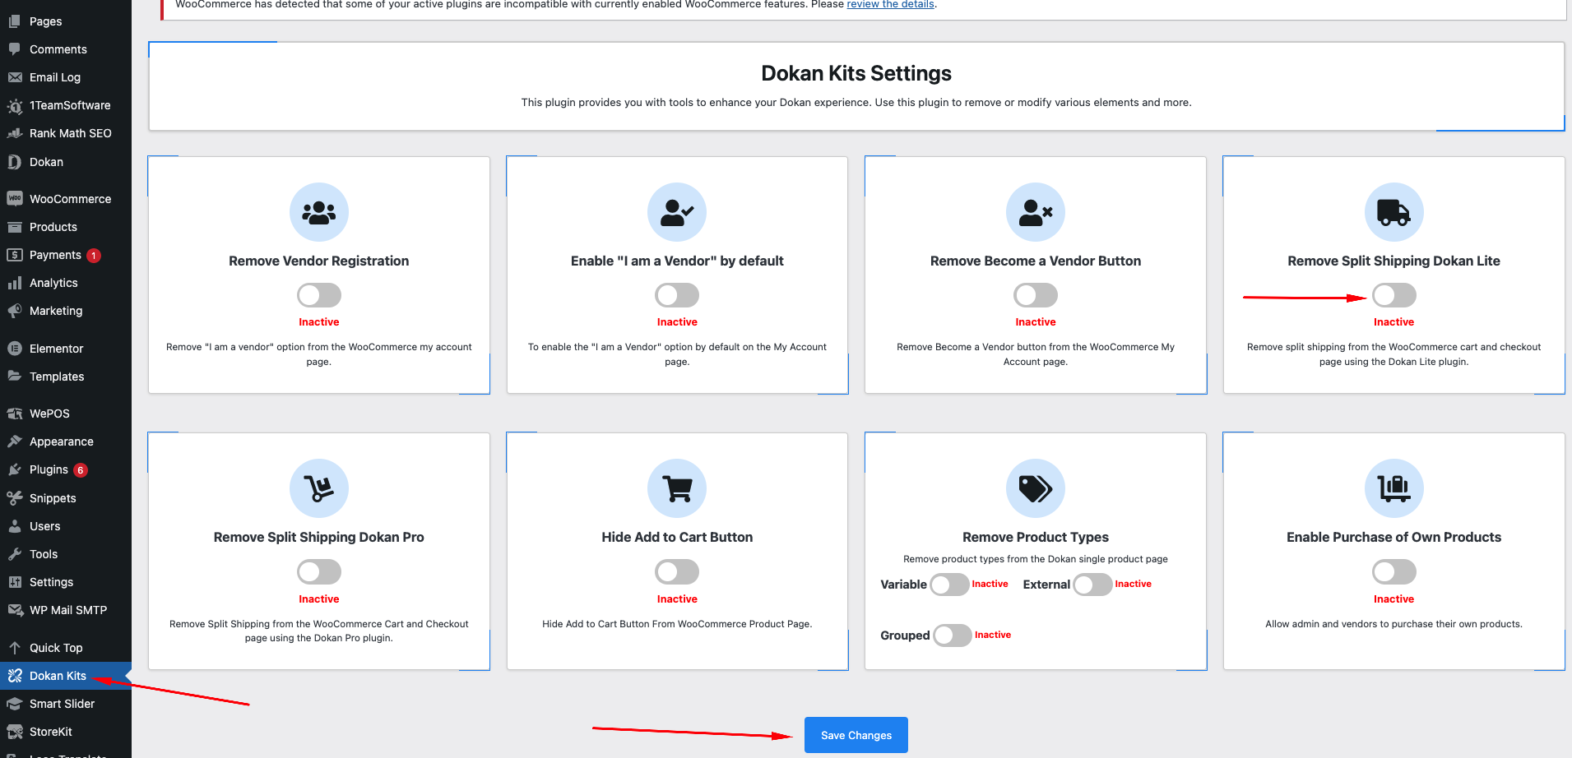
Task: Click the Rank Math SEO icon
Action: (15, 133)
